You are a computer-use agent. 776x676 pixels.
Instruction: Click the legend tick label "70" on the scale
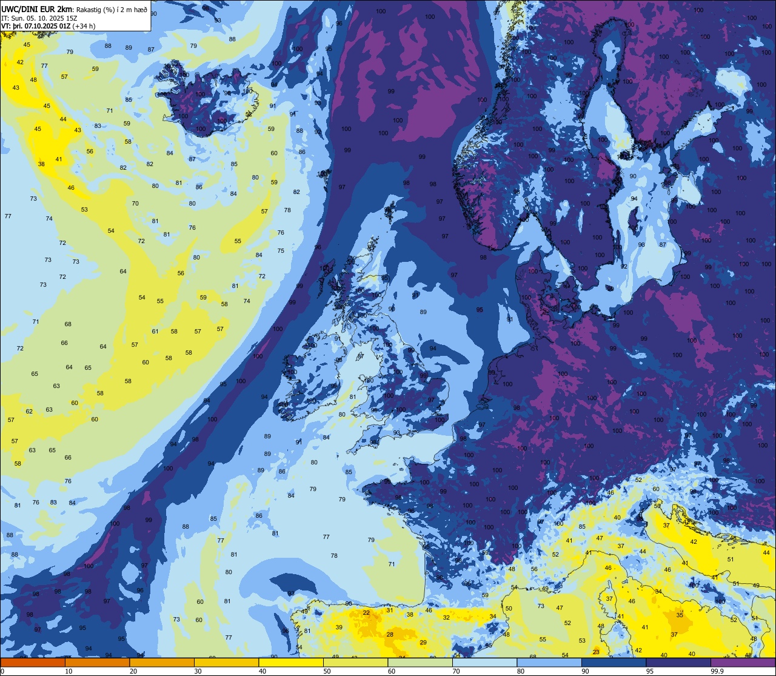456,671
